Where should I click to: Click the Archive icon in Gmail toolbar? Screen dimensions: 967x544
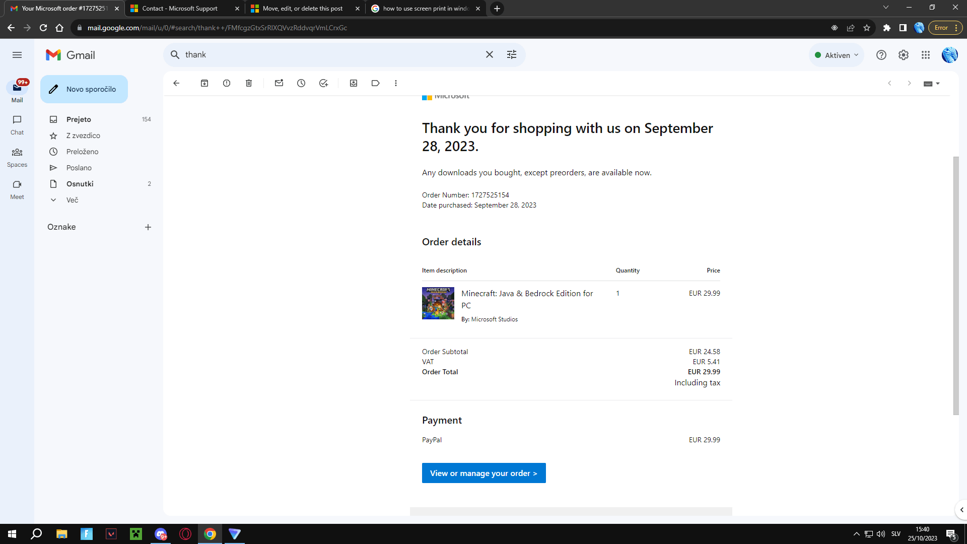click(x=205, y=83)
